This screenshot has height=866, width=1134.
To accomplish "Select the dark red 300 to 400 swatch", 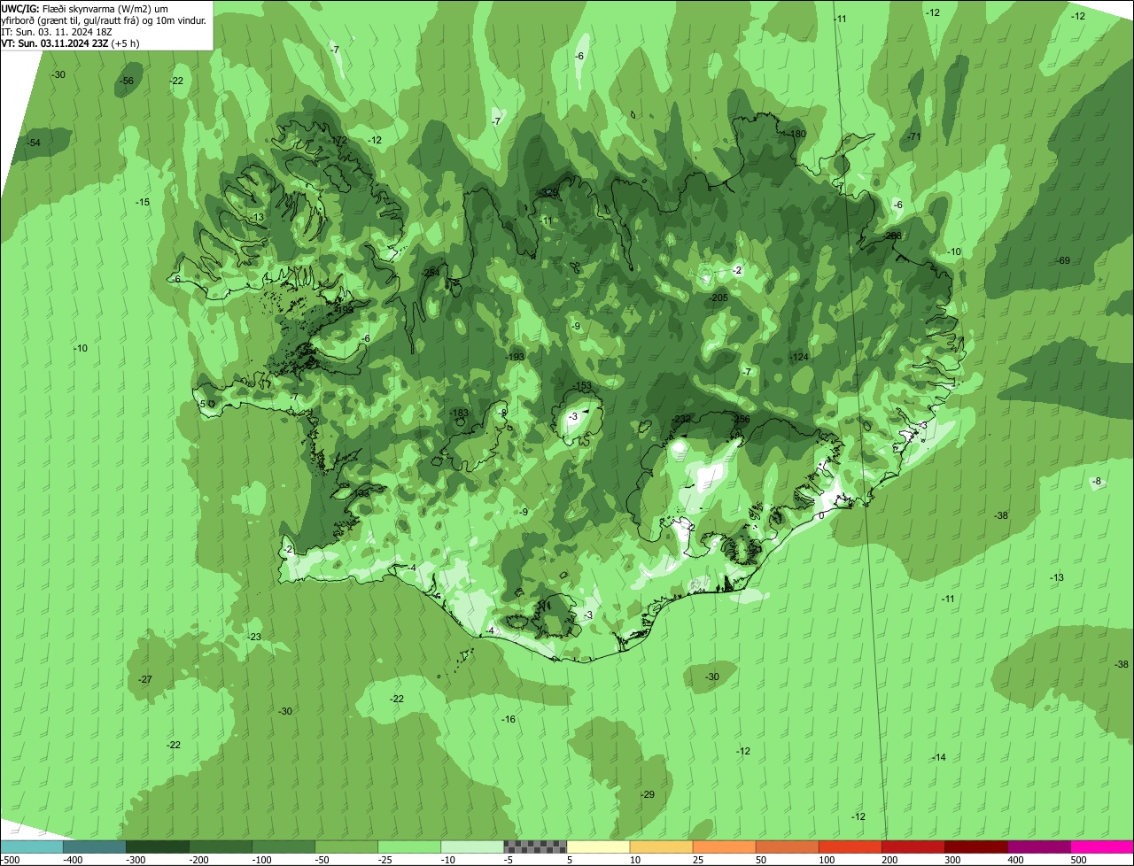I will coord(975,847).
